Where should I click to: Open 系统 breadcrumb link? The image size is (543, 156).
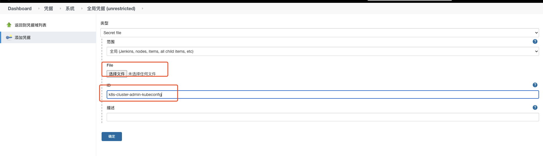[70, 8]
